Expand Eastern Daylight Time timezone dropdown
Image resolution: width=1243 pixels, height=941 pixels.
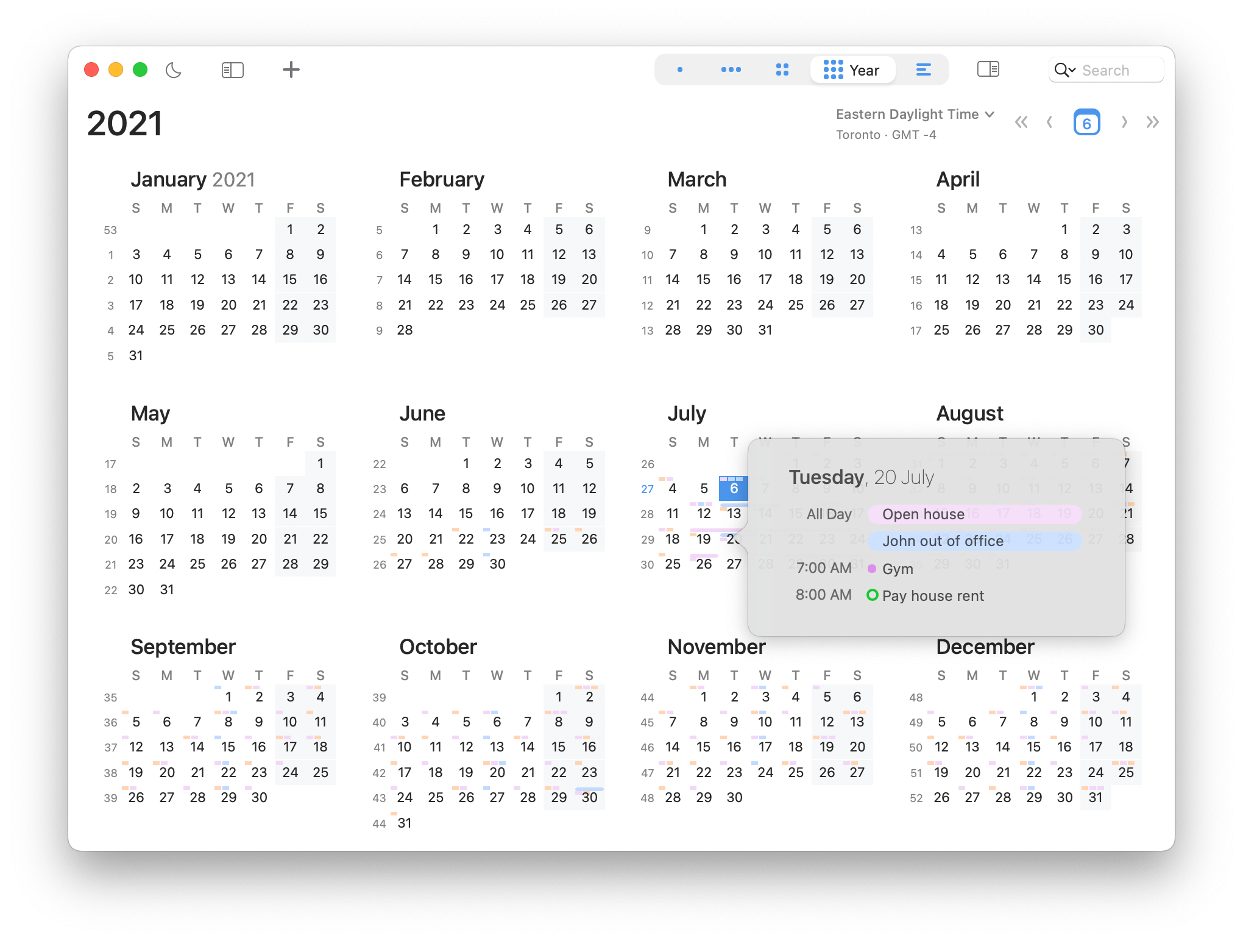point(915,115)
